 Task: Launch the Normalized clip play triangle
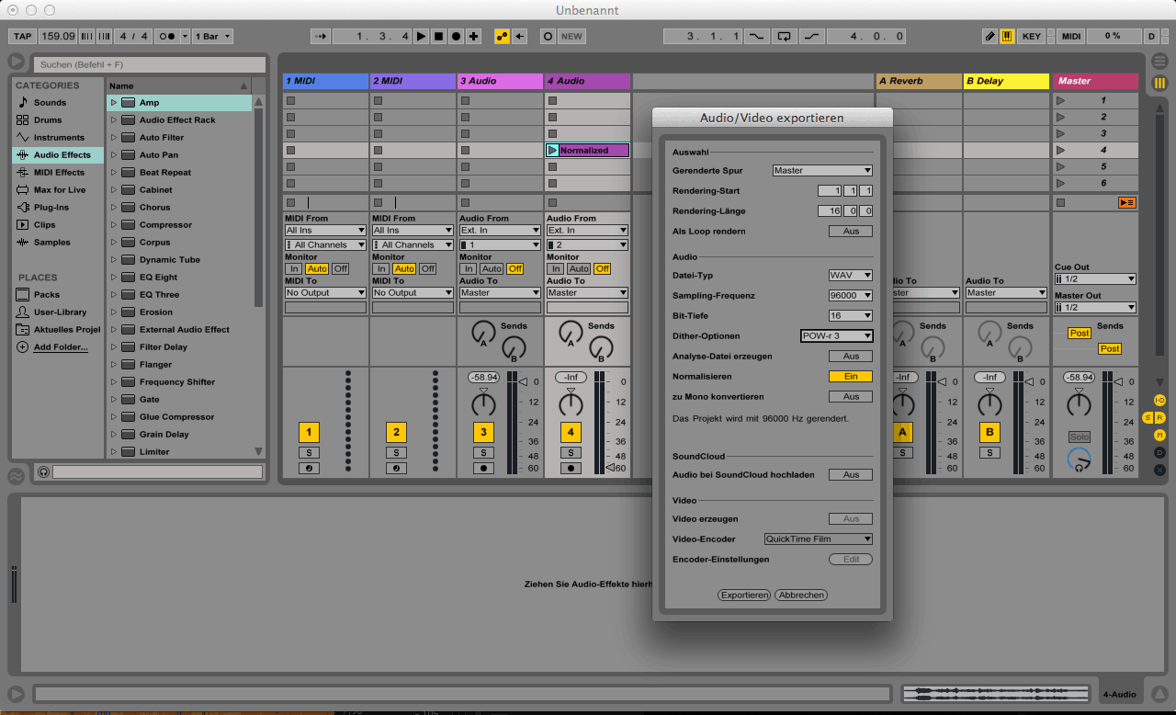click(552, 150)
